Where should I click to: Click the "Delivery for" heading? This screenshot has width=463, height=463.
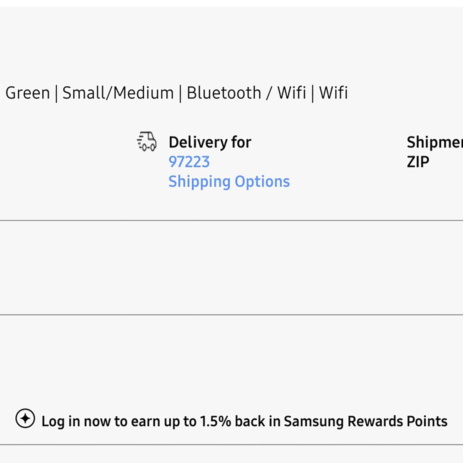pyautogui.click(x=210, y=142)
